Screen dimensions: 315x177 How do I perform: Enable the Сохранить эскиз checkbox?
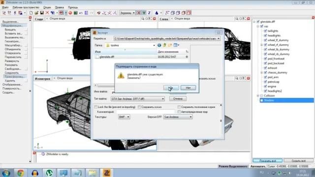[x=139, y=107]
